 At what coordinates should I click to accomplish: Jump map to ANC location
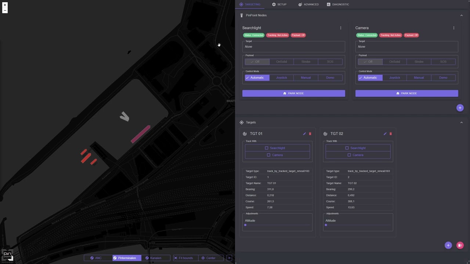point(98,258)
